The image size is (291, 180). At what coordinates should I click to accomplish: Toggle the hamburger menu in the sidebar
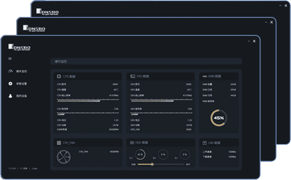[10, 59]
